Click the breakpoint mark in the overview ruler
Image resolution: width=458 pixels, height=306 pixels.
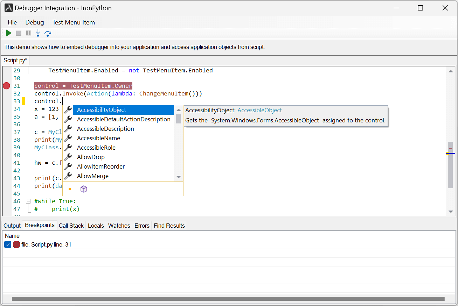[451, 148]
